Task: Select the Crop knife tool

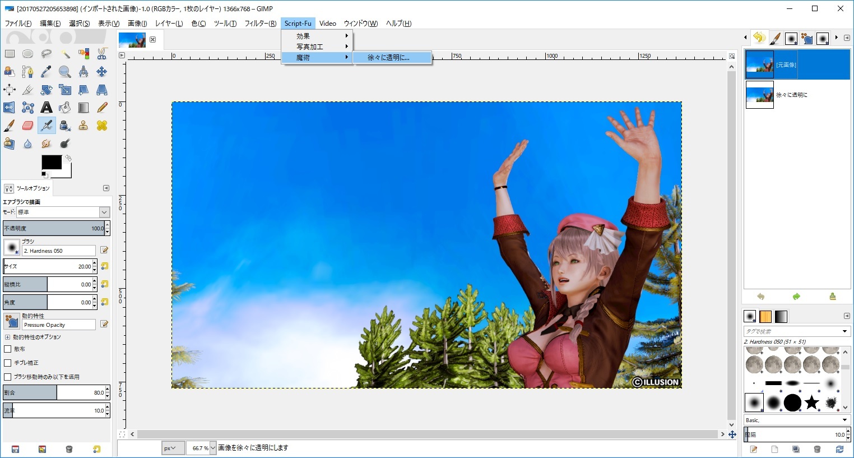Action: point(28,90)
